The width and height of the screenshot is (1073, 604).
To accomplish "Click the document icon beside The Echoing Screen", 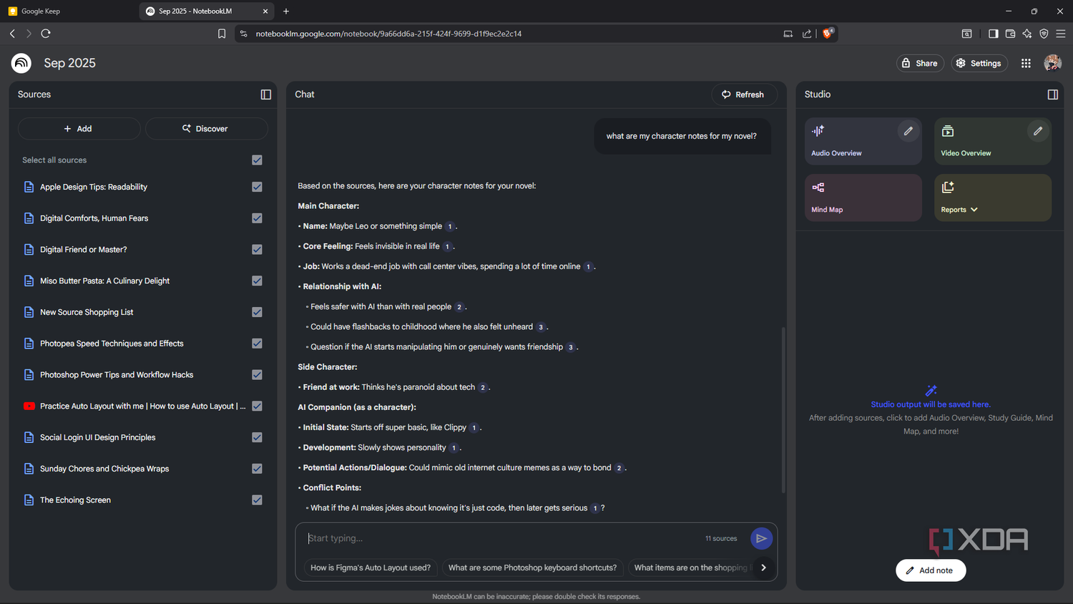I will [29, 500].
